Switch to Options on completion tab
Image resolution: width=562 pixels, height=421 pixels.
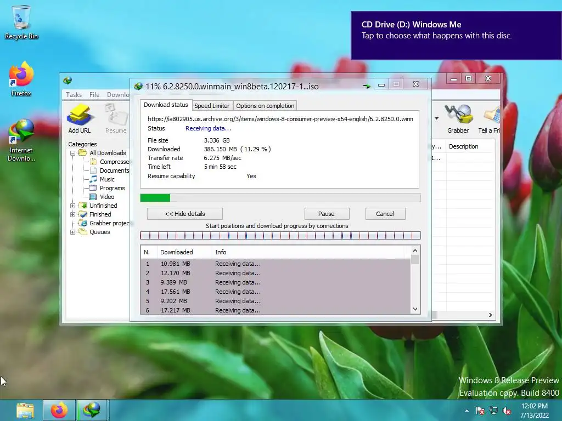tap(265, 106)
